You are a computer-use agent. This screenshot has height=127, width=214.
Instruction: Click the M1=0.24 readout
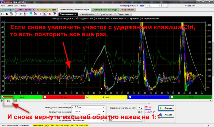149,107
